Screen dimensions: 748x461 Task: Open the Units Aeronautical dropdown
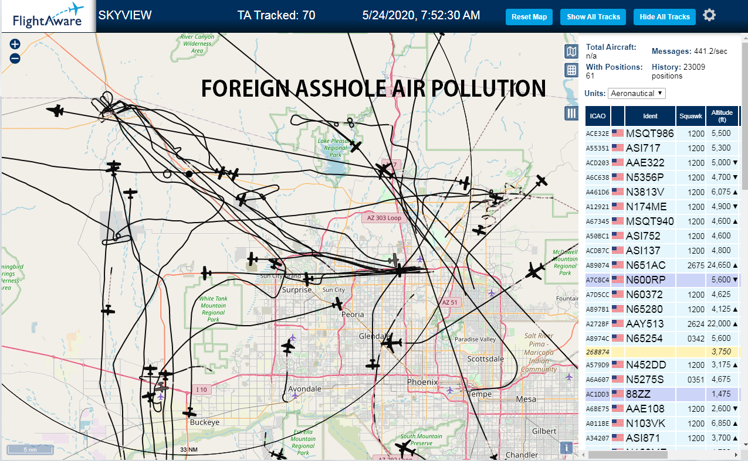(x=637, y=94)
